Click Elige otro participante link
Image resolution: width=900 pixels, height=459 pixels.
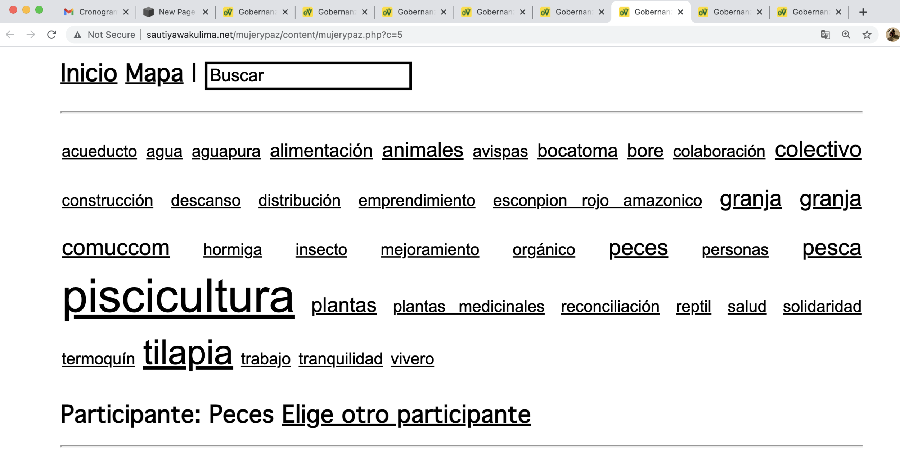(406, 414)
